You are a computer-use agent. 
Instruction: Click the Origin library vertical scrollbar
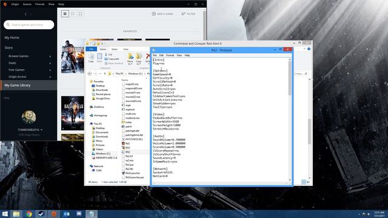coord(204,25)
